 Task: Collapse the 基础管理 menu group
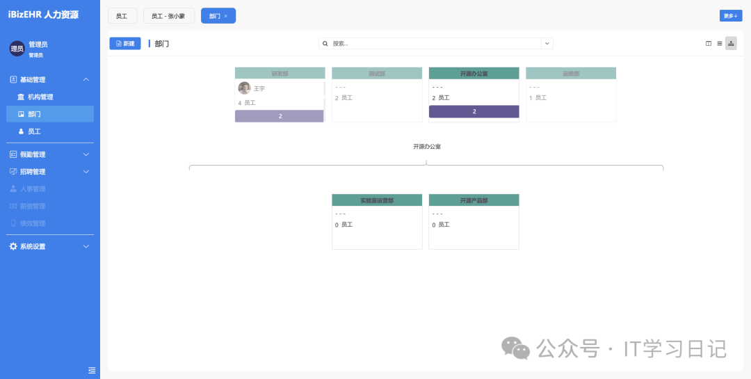[x=86, y=80]
